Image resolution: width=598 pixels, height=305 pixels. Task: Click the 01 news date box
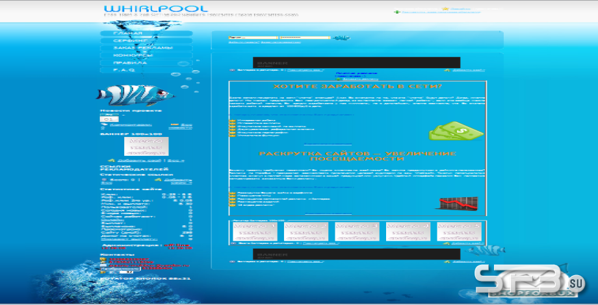tap(109, 119)
